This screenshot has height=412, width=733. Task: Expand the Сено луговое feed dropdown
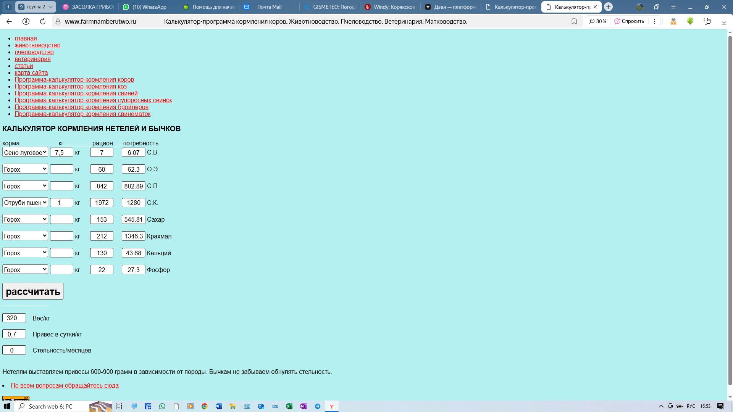pos(25,152)
